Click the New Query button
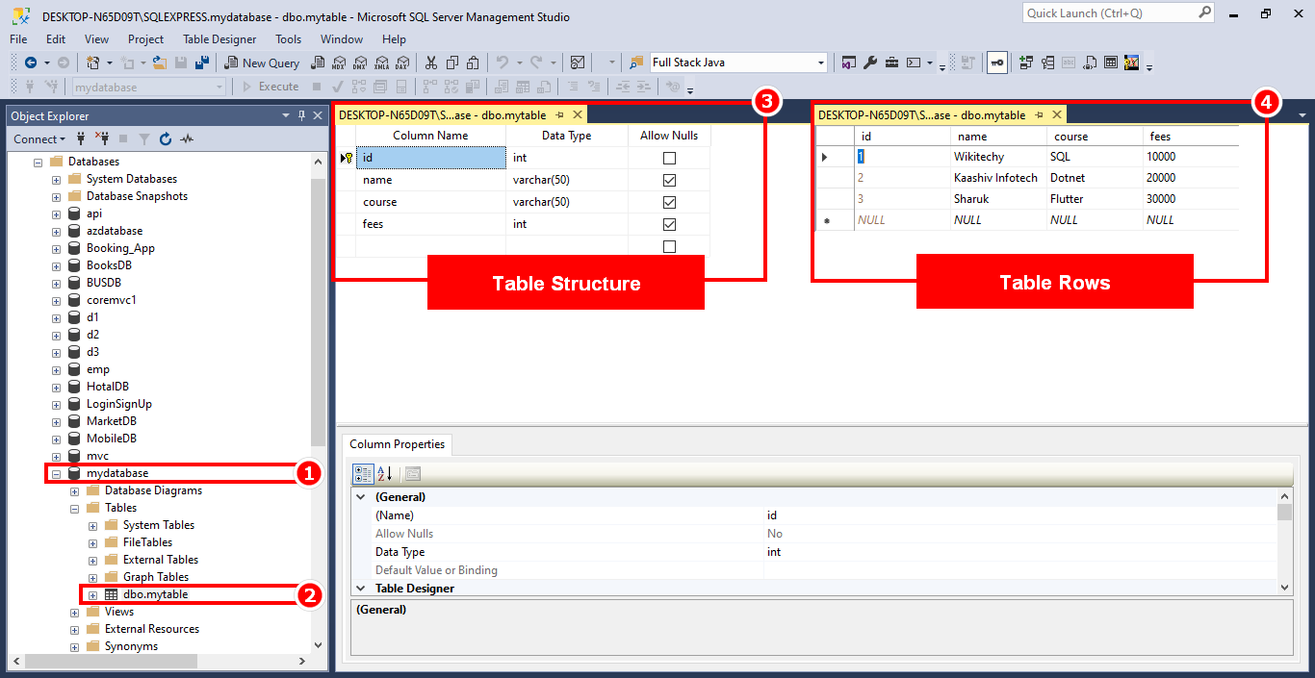 coord(262,62)
